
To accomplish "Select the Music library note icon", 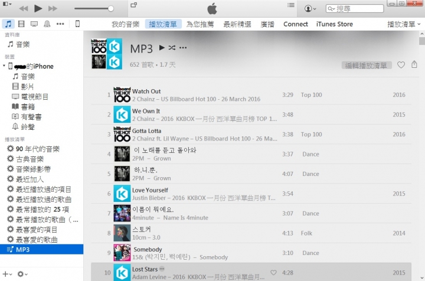I will 8,24.
